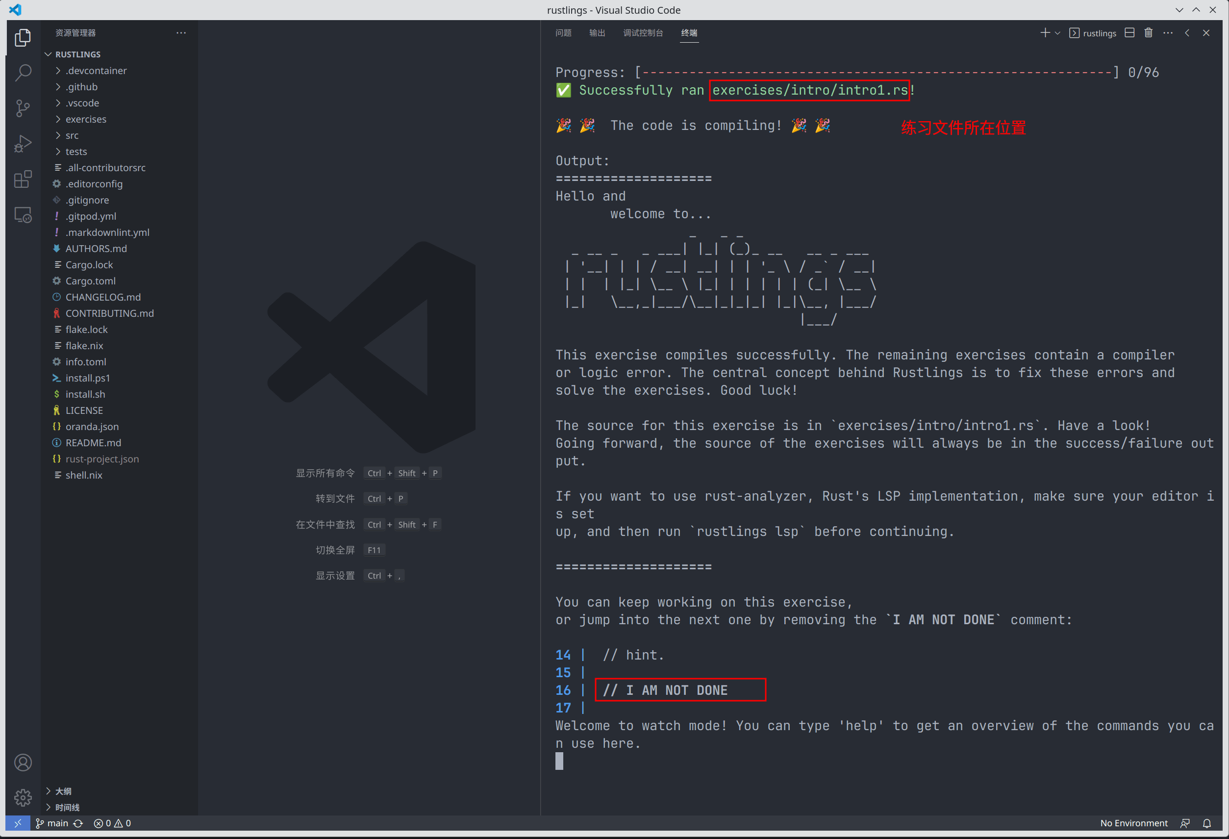Open the info.toml file

(x=120, y=362)
